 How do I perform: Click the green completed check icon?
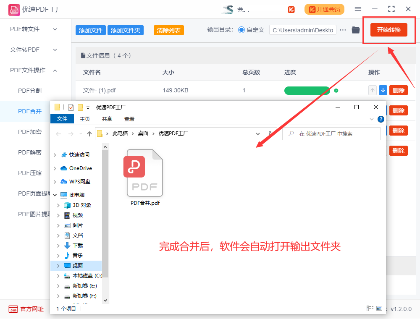coord(336,91)
